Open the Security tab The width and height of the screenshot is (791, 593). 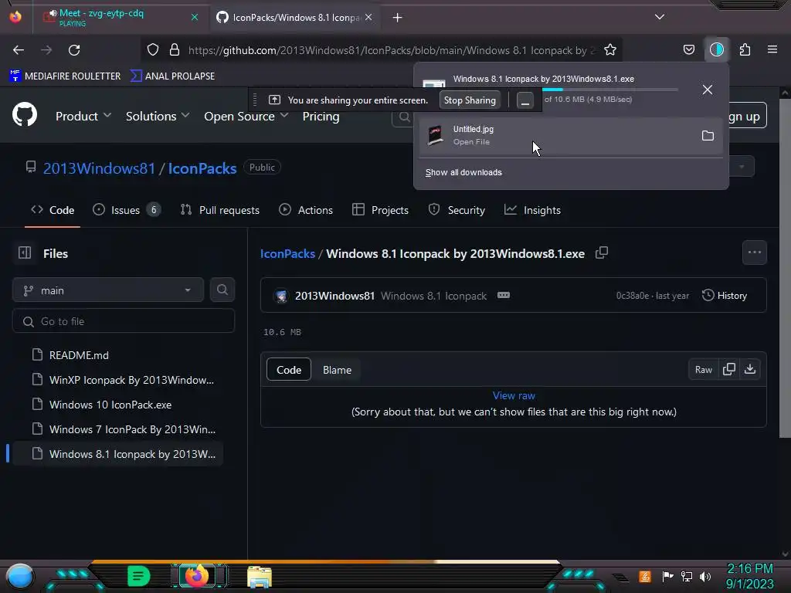[x=457, y=210]
